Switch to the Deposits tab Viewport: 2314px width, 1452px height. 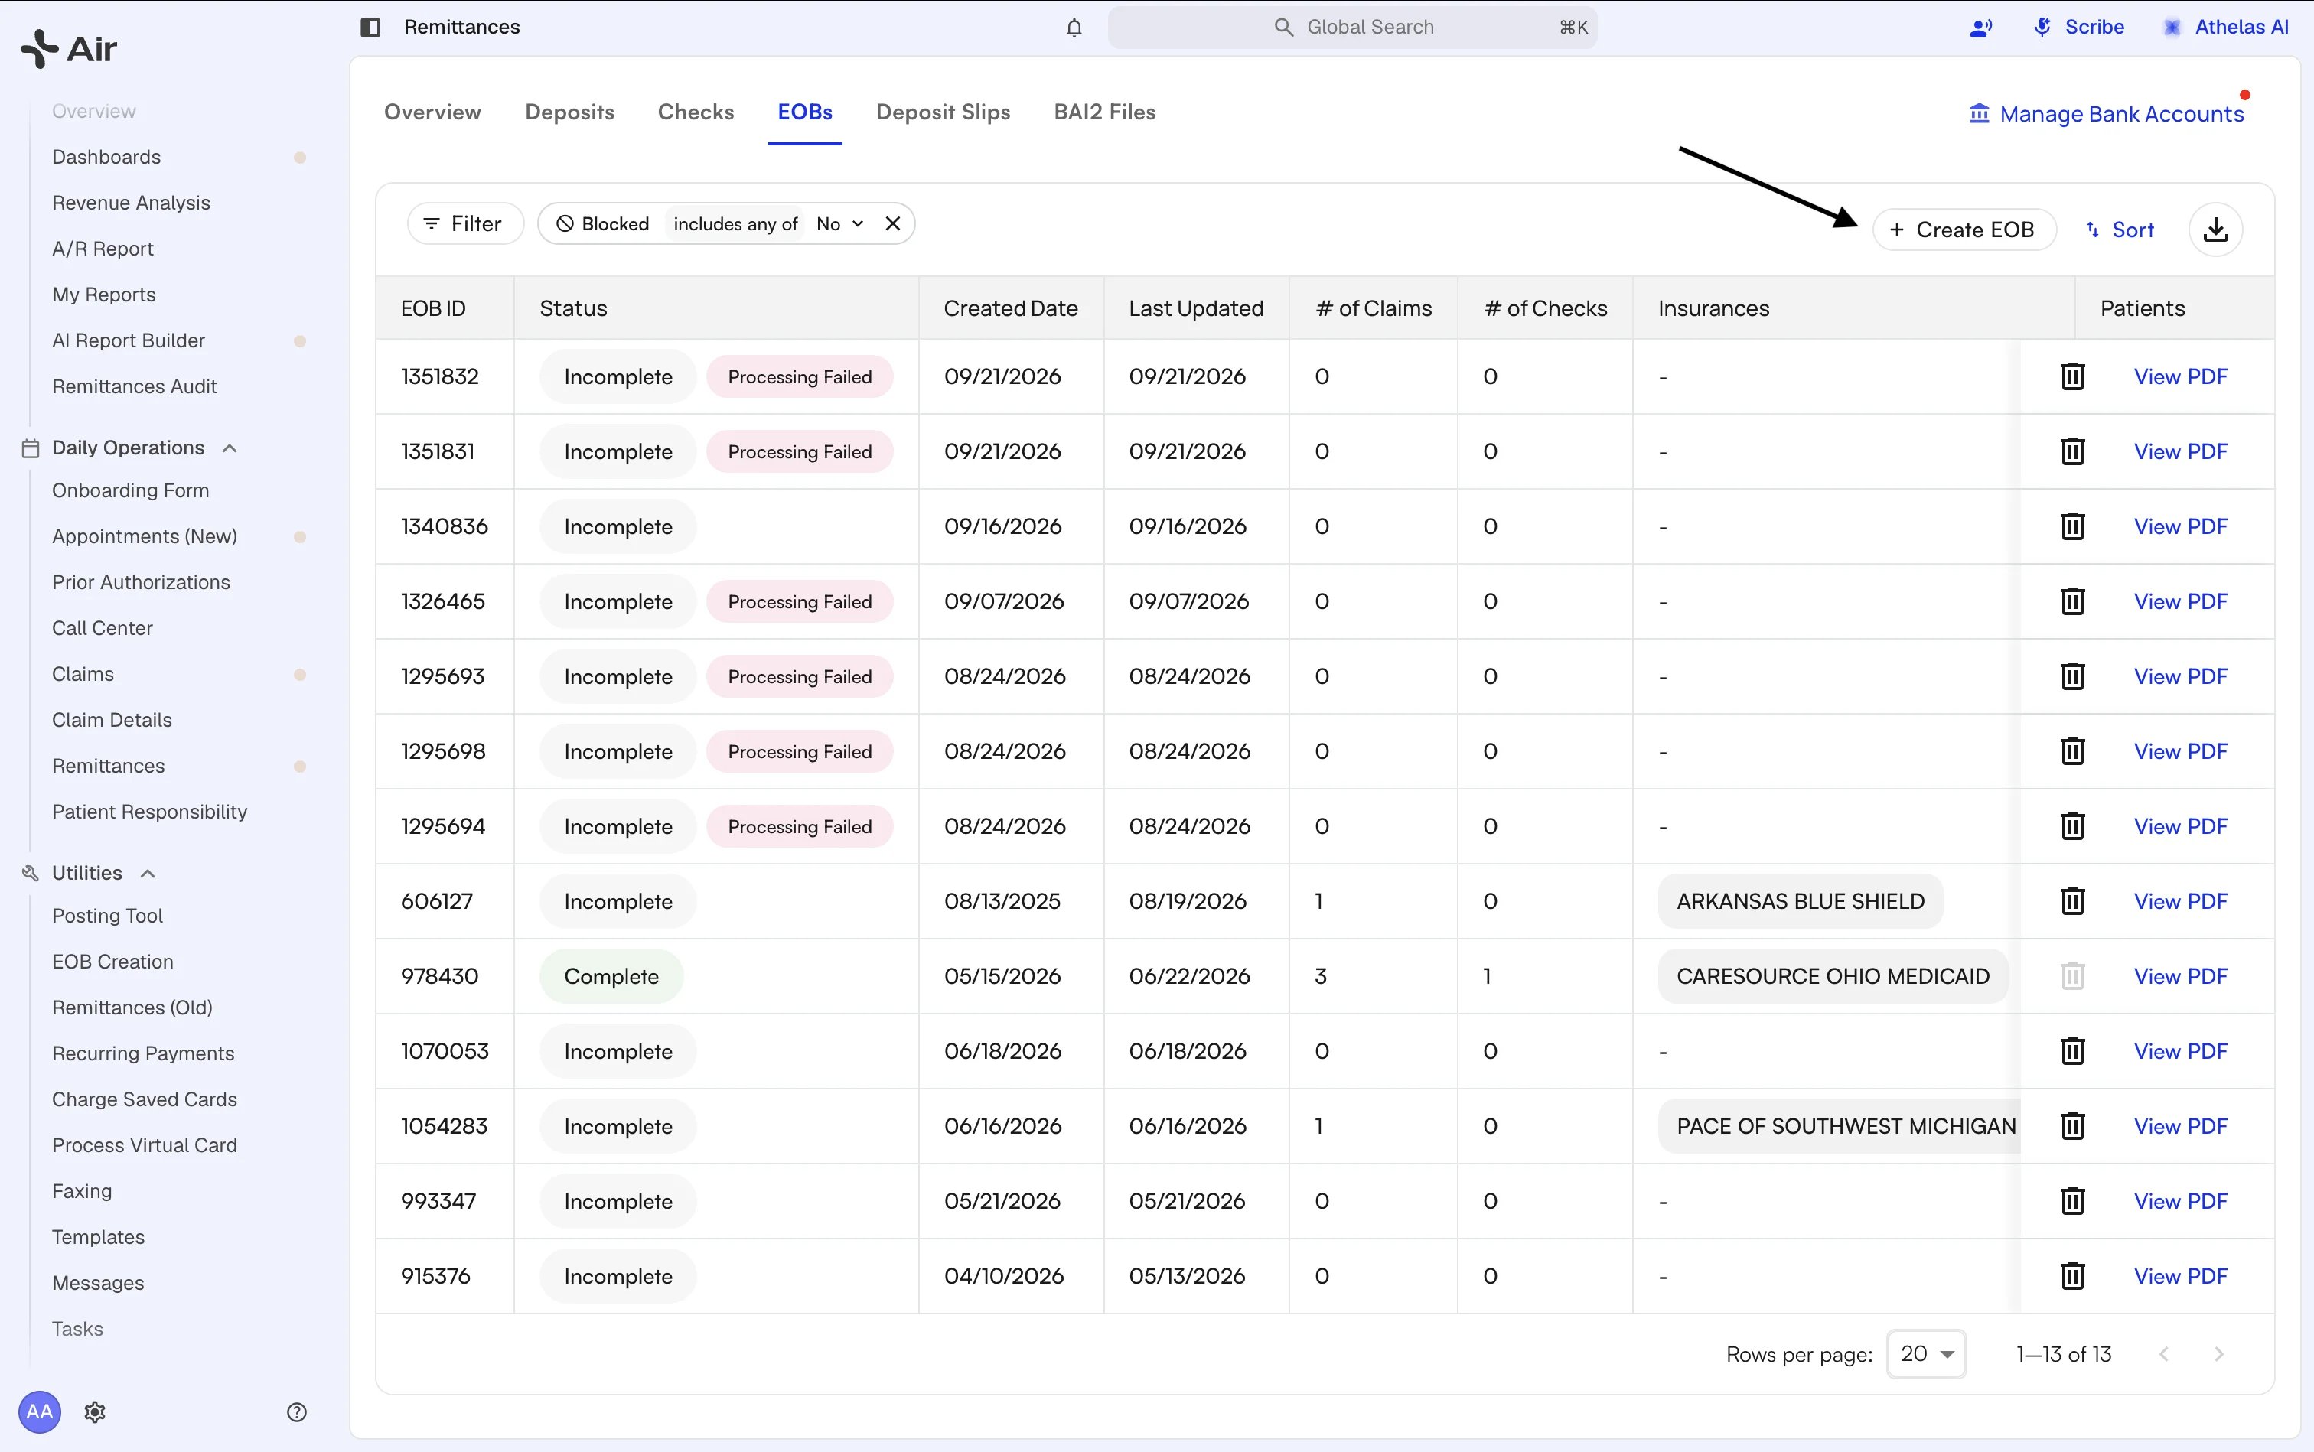tap(569, 112)
